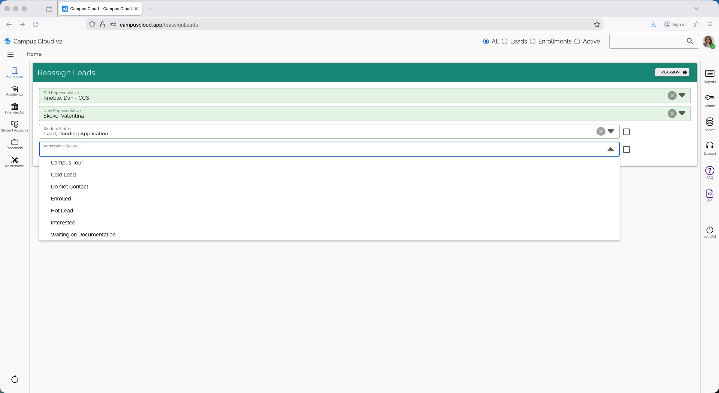Expand the Old Representative dropdown arrow

(682, 96)
